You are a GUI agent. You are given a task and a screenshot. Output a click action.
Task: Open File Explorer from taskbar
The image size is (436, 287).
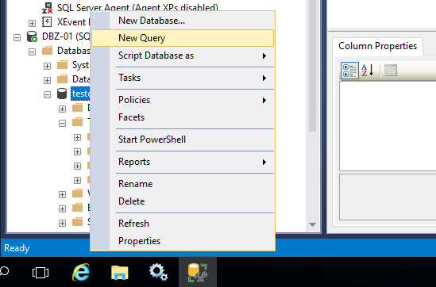click(120, 272)
